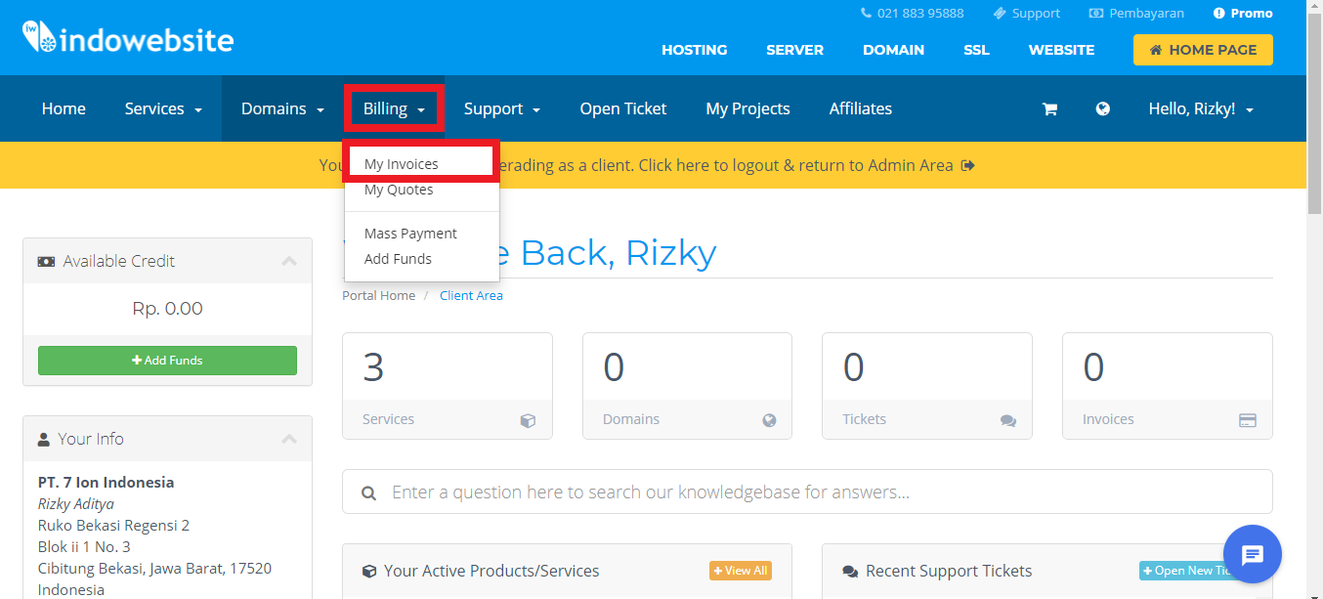Open the Hello, Rizky! account dropdown
This screenshot has width=1323, height=599.
(x=1200, y=109)
